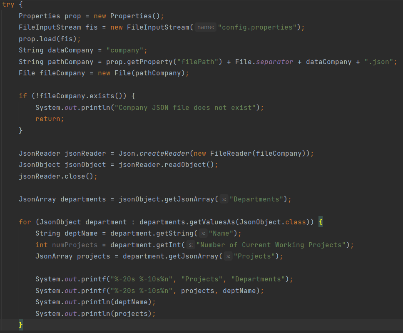The height and width of the screenshot is (333, 403).
Task: Click the "s:" hint before "Projects"
Action: (228, 256)
